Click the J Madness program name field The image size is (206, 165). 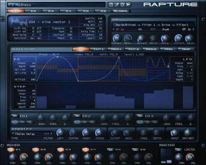tap(56, 5)
